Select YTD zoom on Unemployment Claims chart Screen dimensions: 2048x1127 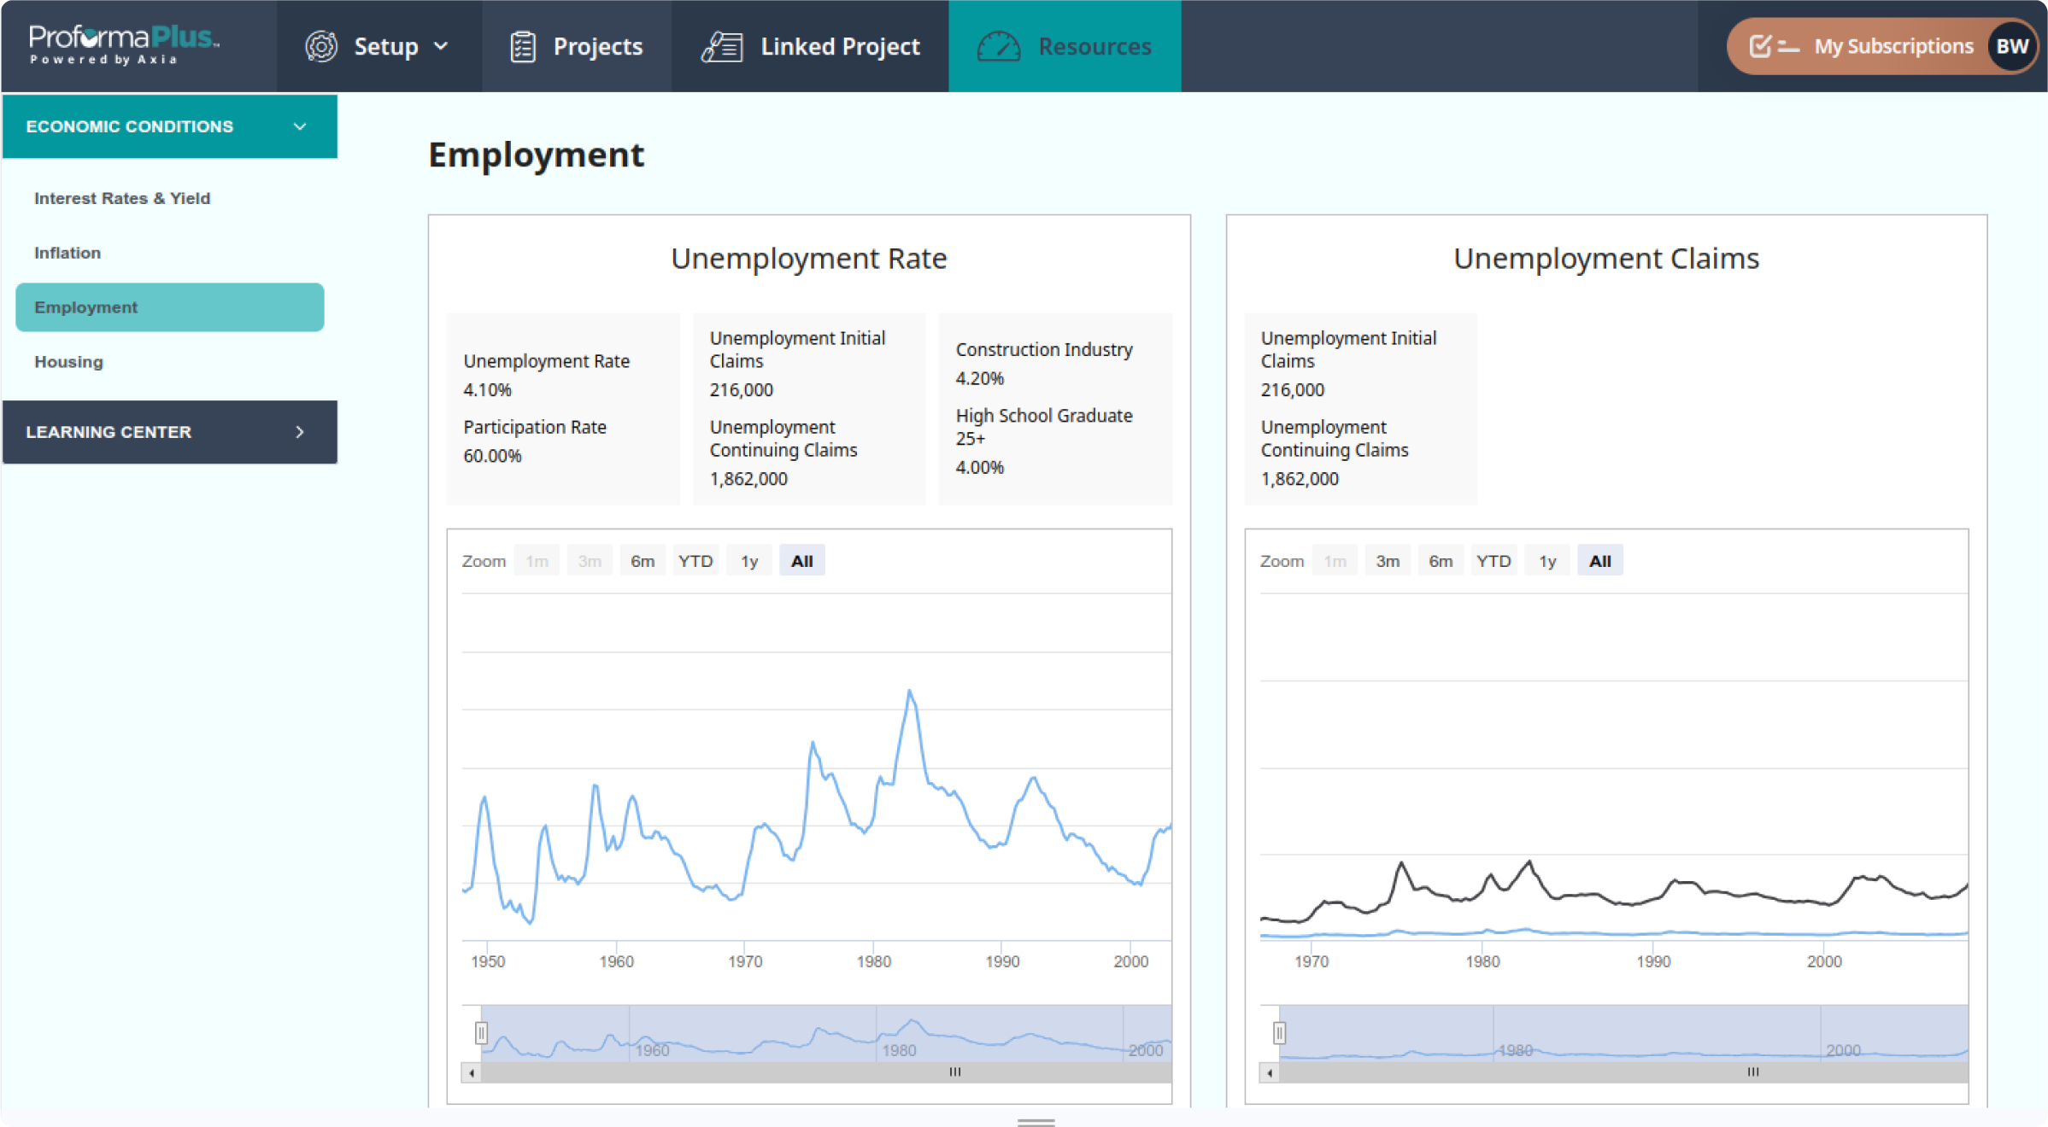pyautogui.click(x=1493, y=561)
